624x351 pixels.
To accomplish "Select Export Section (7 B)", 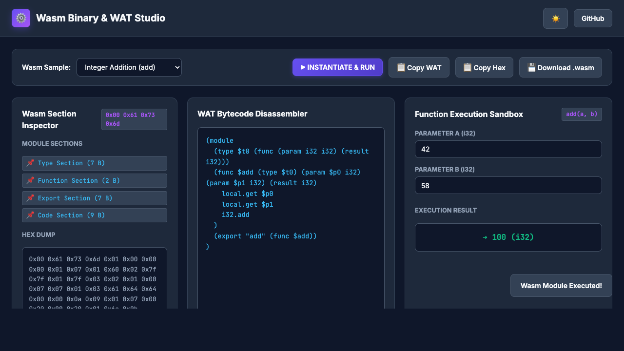I will point(95,198).
